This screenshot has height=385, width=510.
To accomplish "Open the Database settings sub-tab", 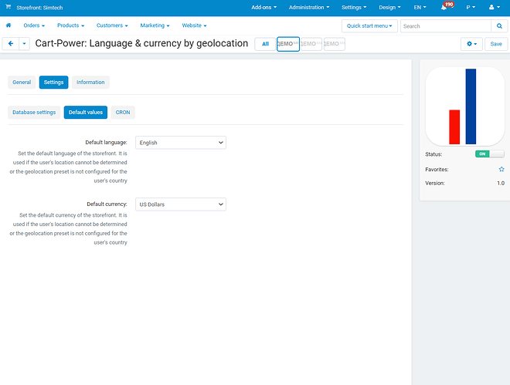I will click(x=34, y=113).
